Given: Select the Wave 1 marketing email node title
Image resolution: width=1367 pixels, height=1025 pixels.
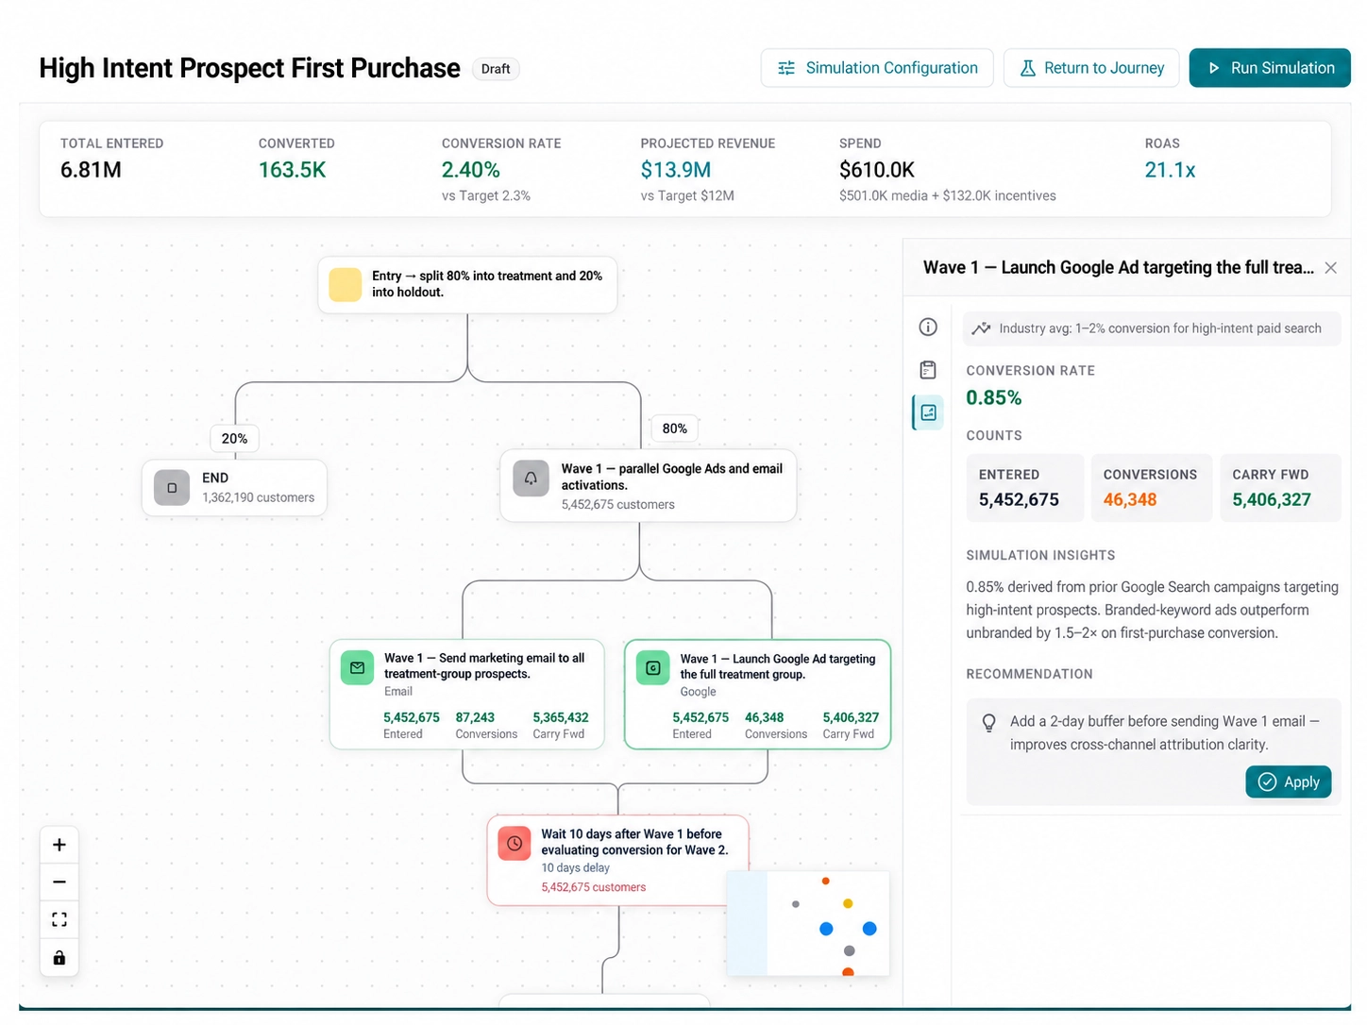Looking at the screenshot, I should (x=484, y=665).
